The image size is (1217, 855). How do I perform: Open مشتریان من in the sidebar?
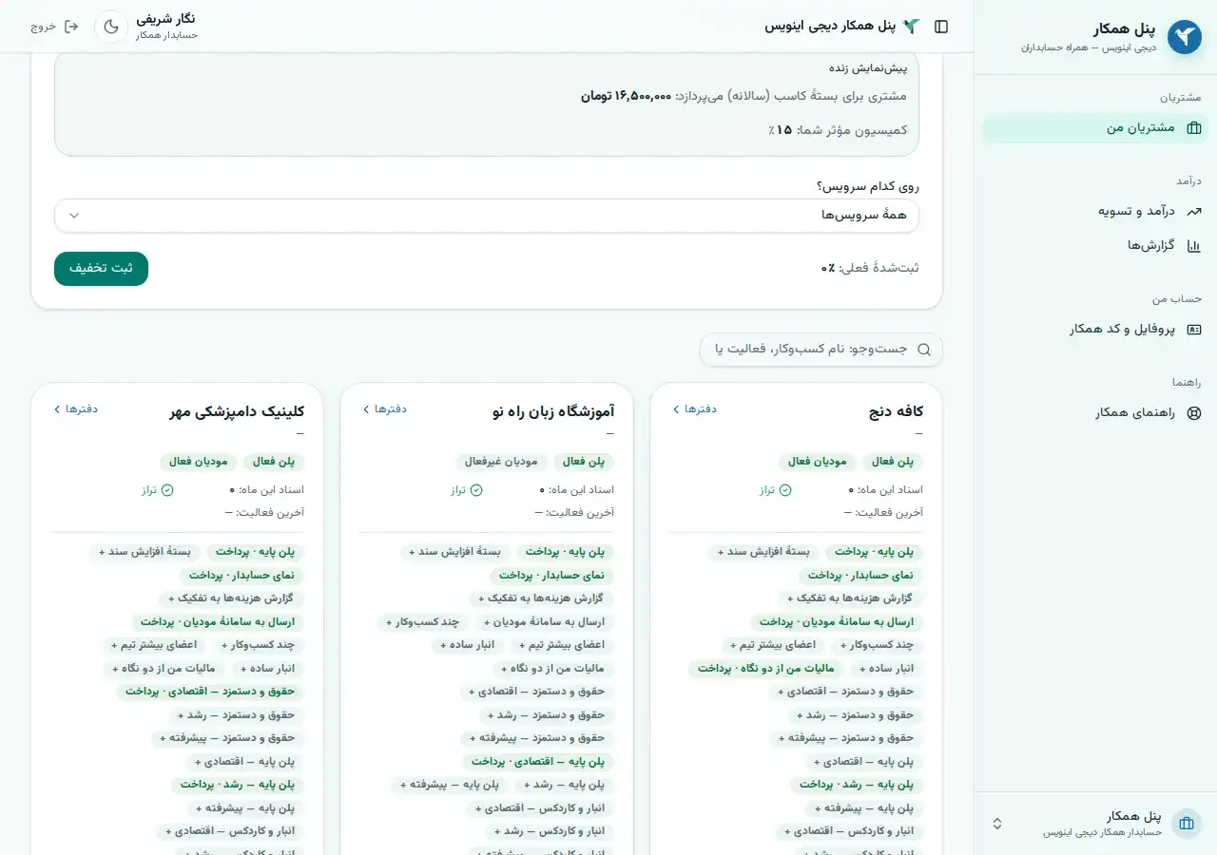click(x=1095, y=127)
